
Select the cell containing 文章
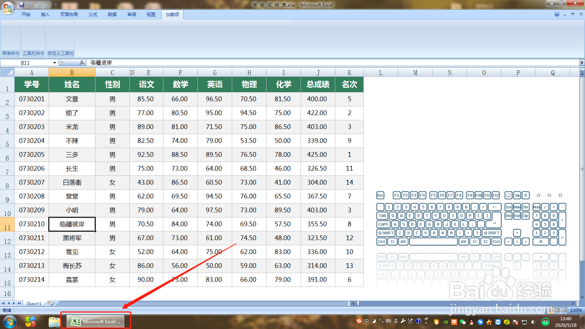pos(72,99)
